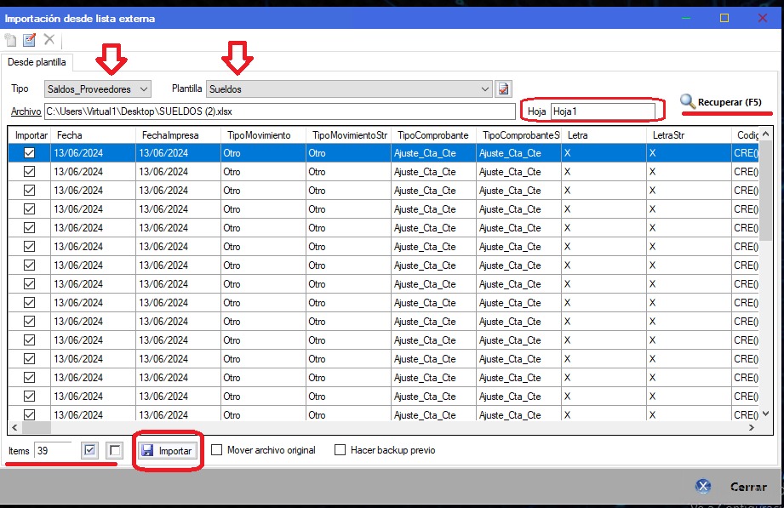Click the Fecha column header

92,135
